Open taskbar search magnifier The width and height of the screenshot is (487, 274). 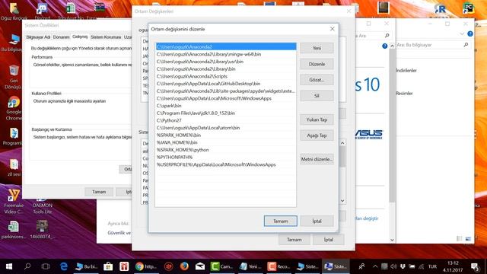[x=27, y=266]
